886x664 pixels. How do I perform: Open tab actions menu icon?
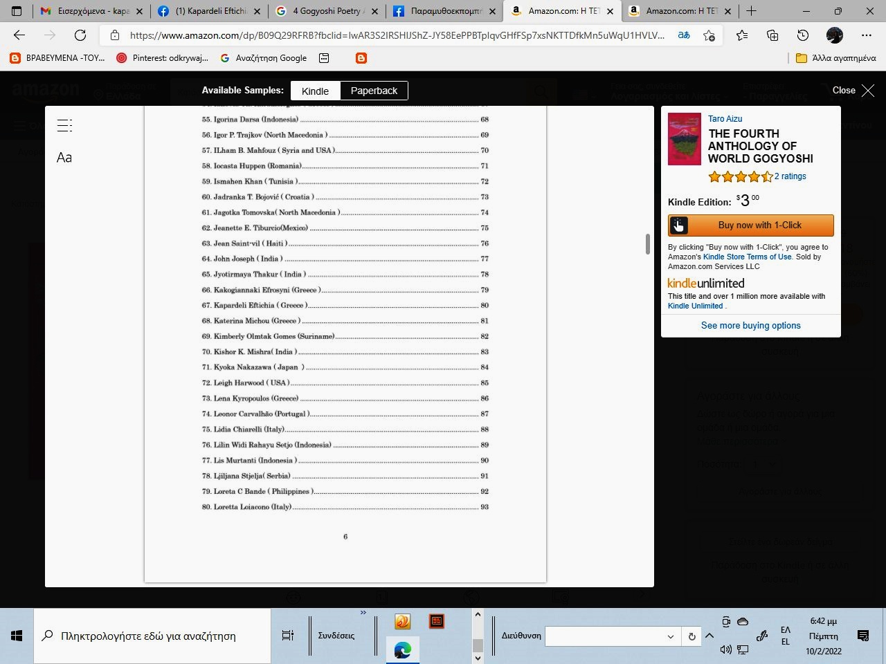(x=17, y=11)
